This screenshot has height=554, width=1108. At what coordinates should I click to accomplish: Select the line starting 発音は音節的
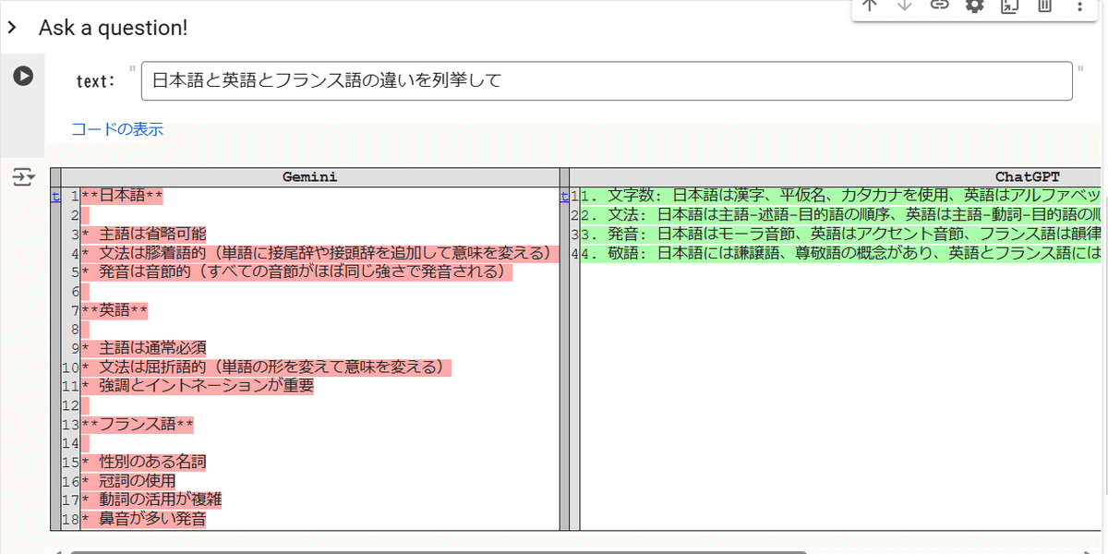pyautogui.click(x=296, y=271)
